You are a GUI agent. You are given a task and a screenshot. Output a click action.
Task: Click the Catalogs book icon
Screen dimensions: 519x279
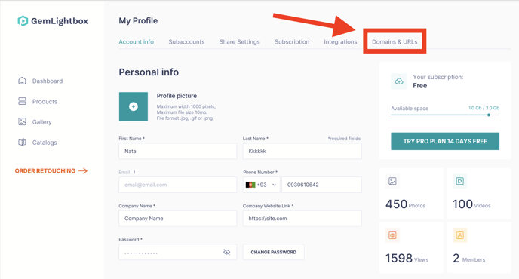[22, 143]
